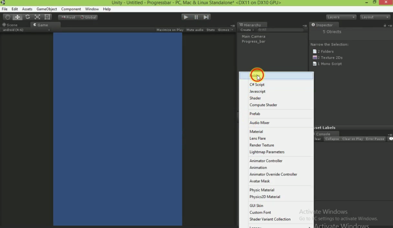Open the File menu
The height and width of the screenshot is (228, 393).
point(5,9)
